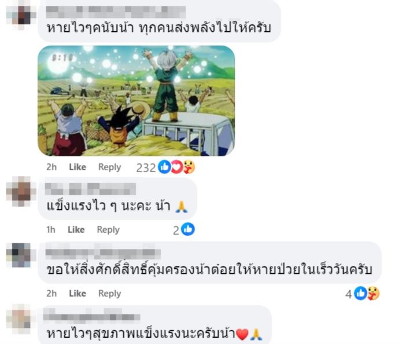Reply to the 1h old comment
405x344 pixels.
pos(108,230)
